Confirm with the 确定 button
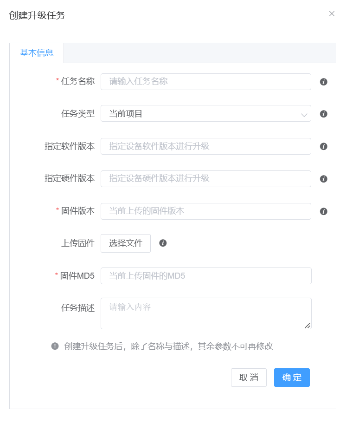 click(x=292, y=378)
